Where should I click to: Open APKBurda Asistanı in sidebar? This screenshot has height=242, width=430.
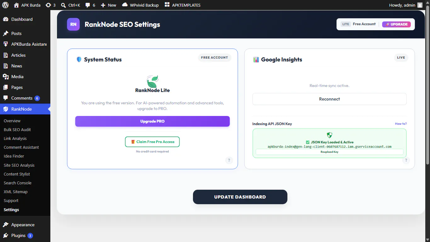click(x=25, y=44)
